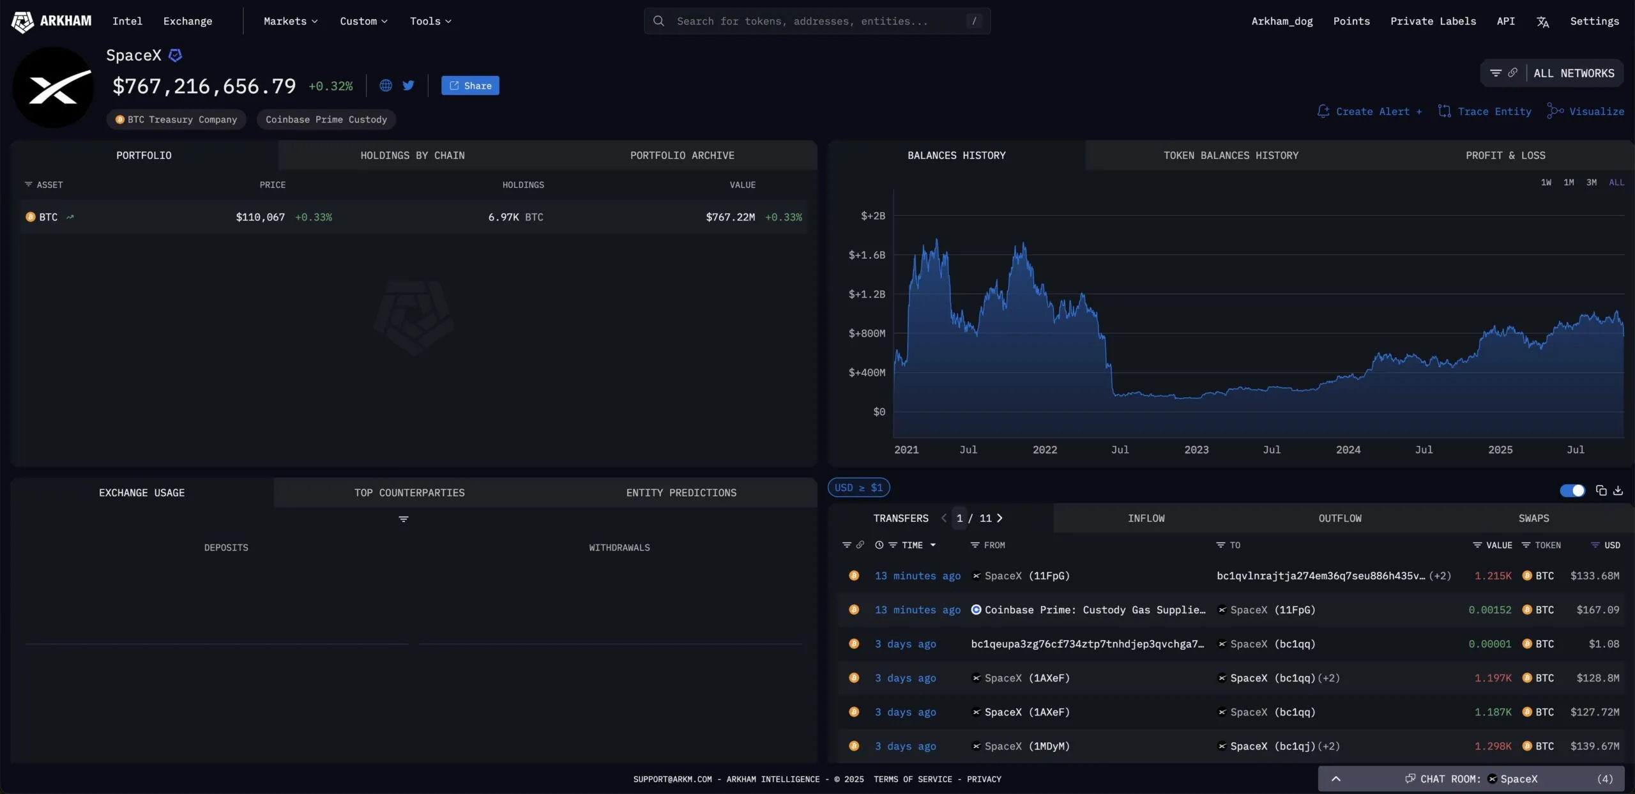Click the exchange usage filter icon
This screenshot has width=1635, height=794.
pos(404,519)
